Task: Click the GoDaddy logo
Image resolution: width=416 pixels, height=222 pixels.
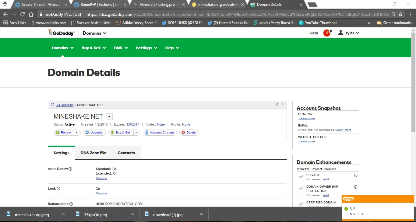Action: (62, 33)
